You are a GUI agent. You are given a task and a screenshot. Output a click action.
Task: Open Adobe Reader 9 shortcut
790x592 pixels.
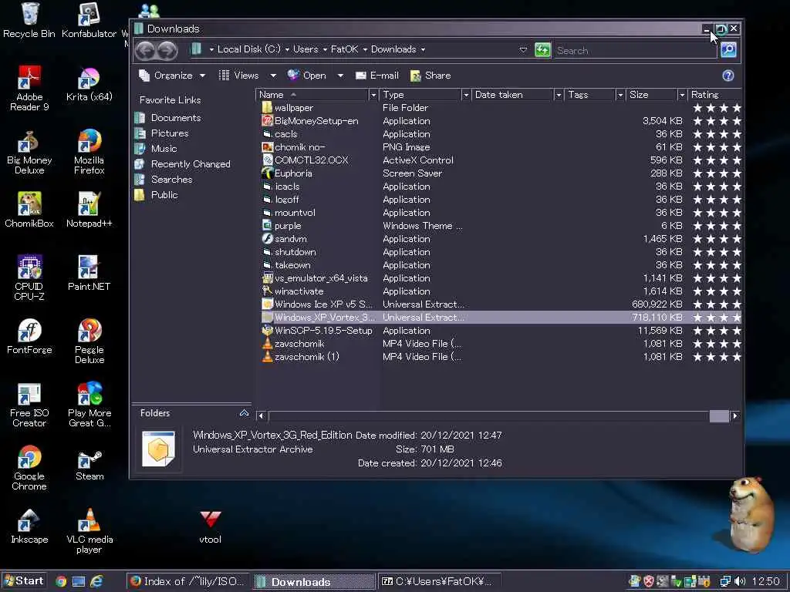(x=29, y=88)
